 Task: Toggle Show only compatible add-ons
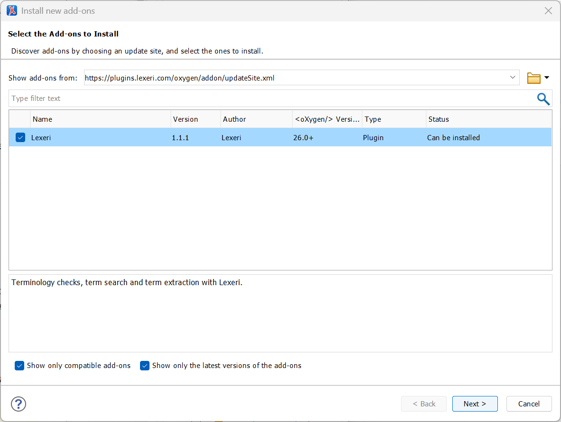pyautogui.click(x=19, y=366)
